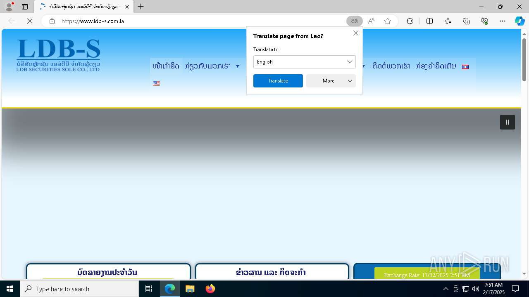
Task: Close the LDB-S browser tab
Action: tap(127, 7)
